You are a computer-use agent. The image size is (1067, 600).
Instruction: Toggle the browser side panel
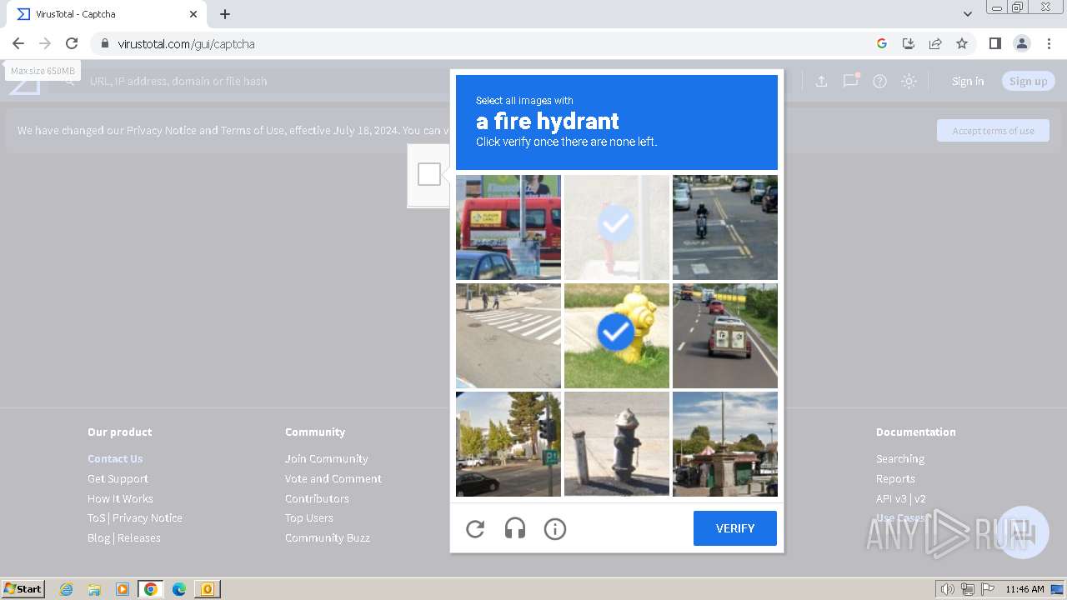[x=994, y=43]
